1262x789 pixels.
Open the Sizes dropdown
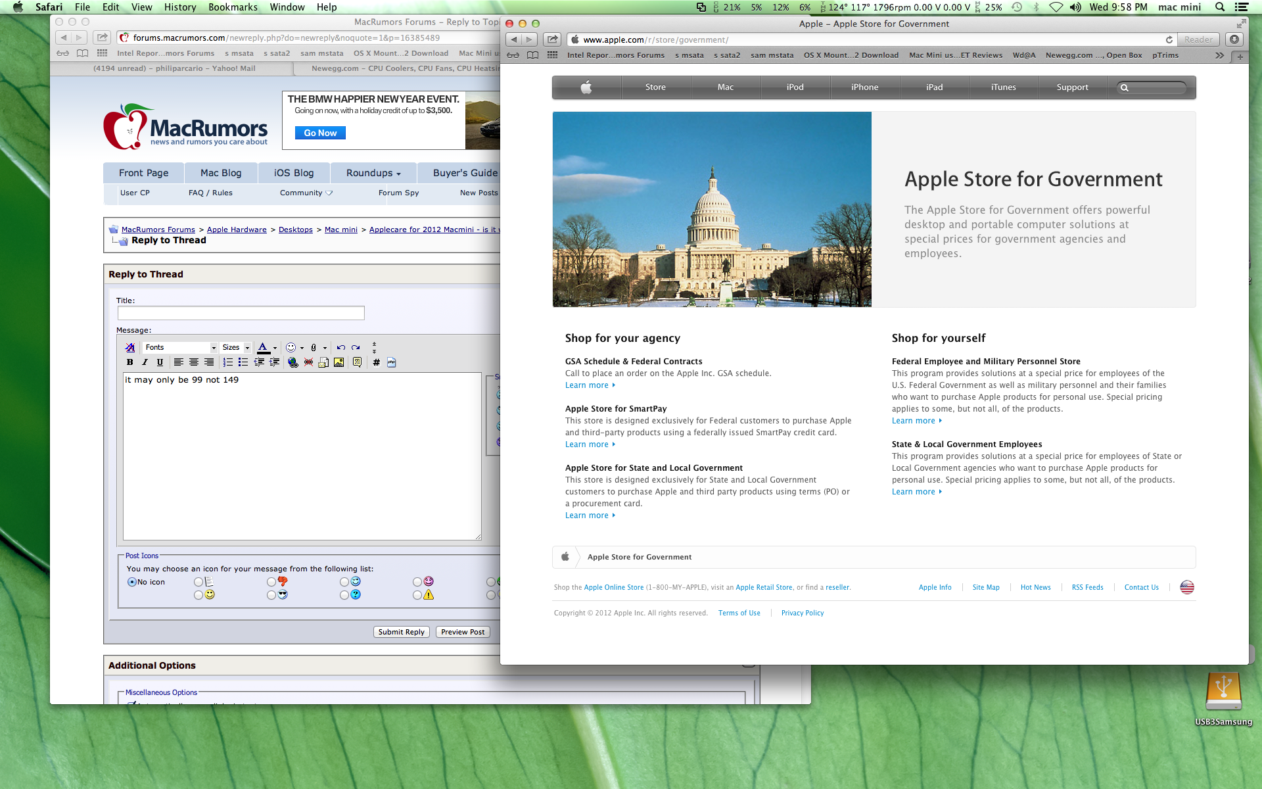(x=235, y=347)
